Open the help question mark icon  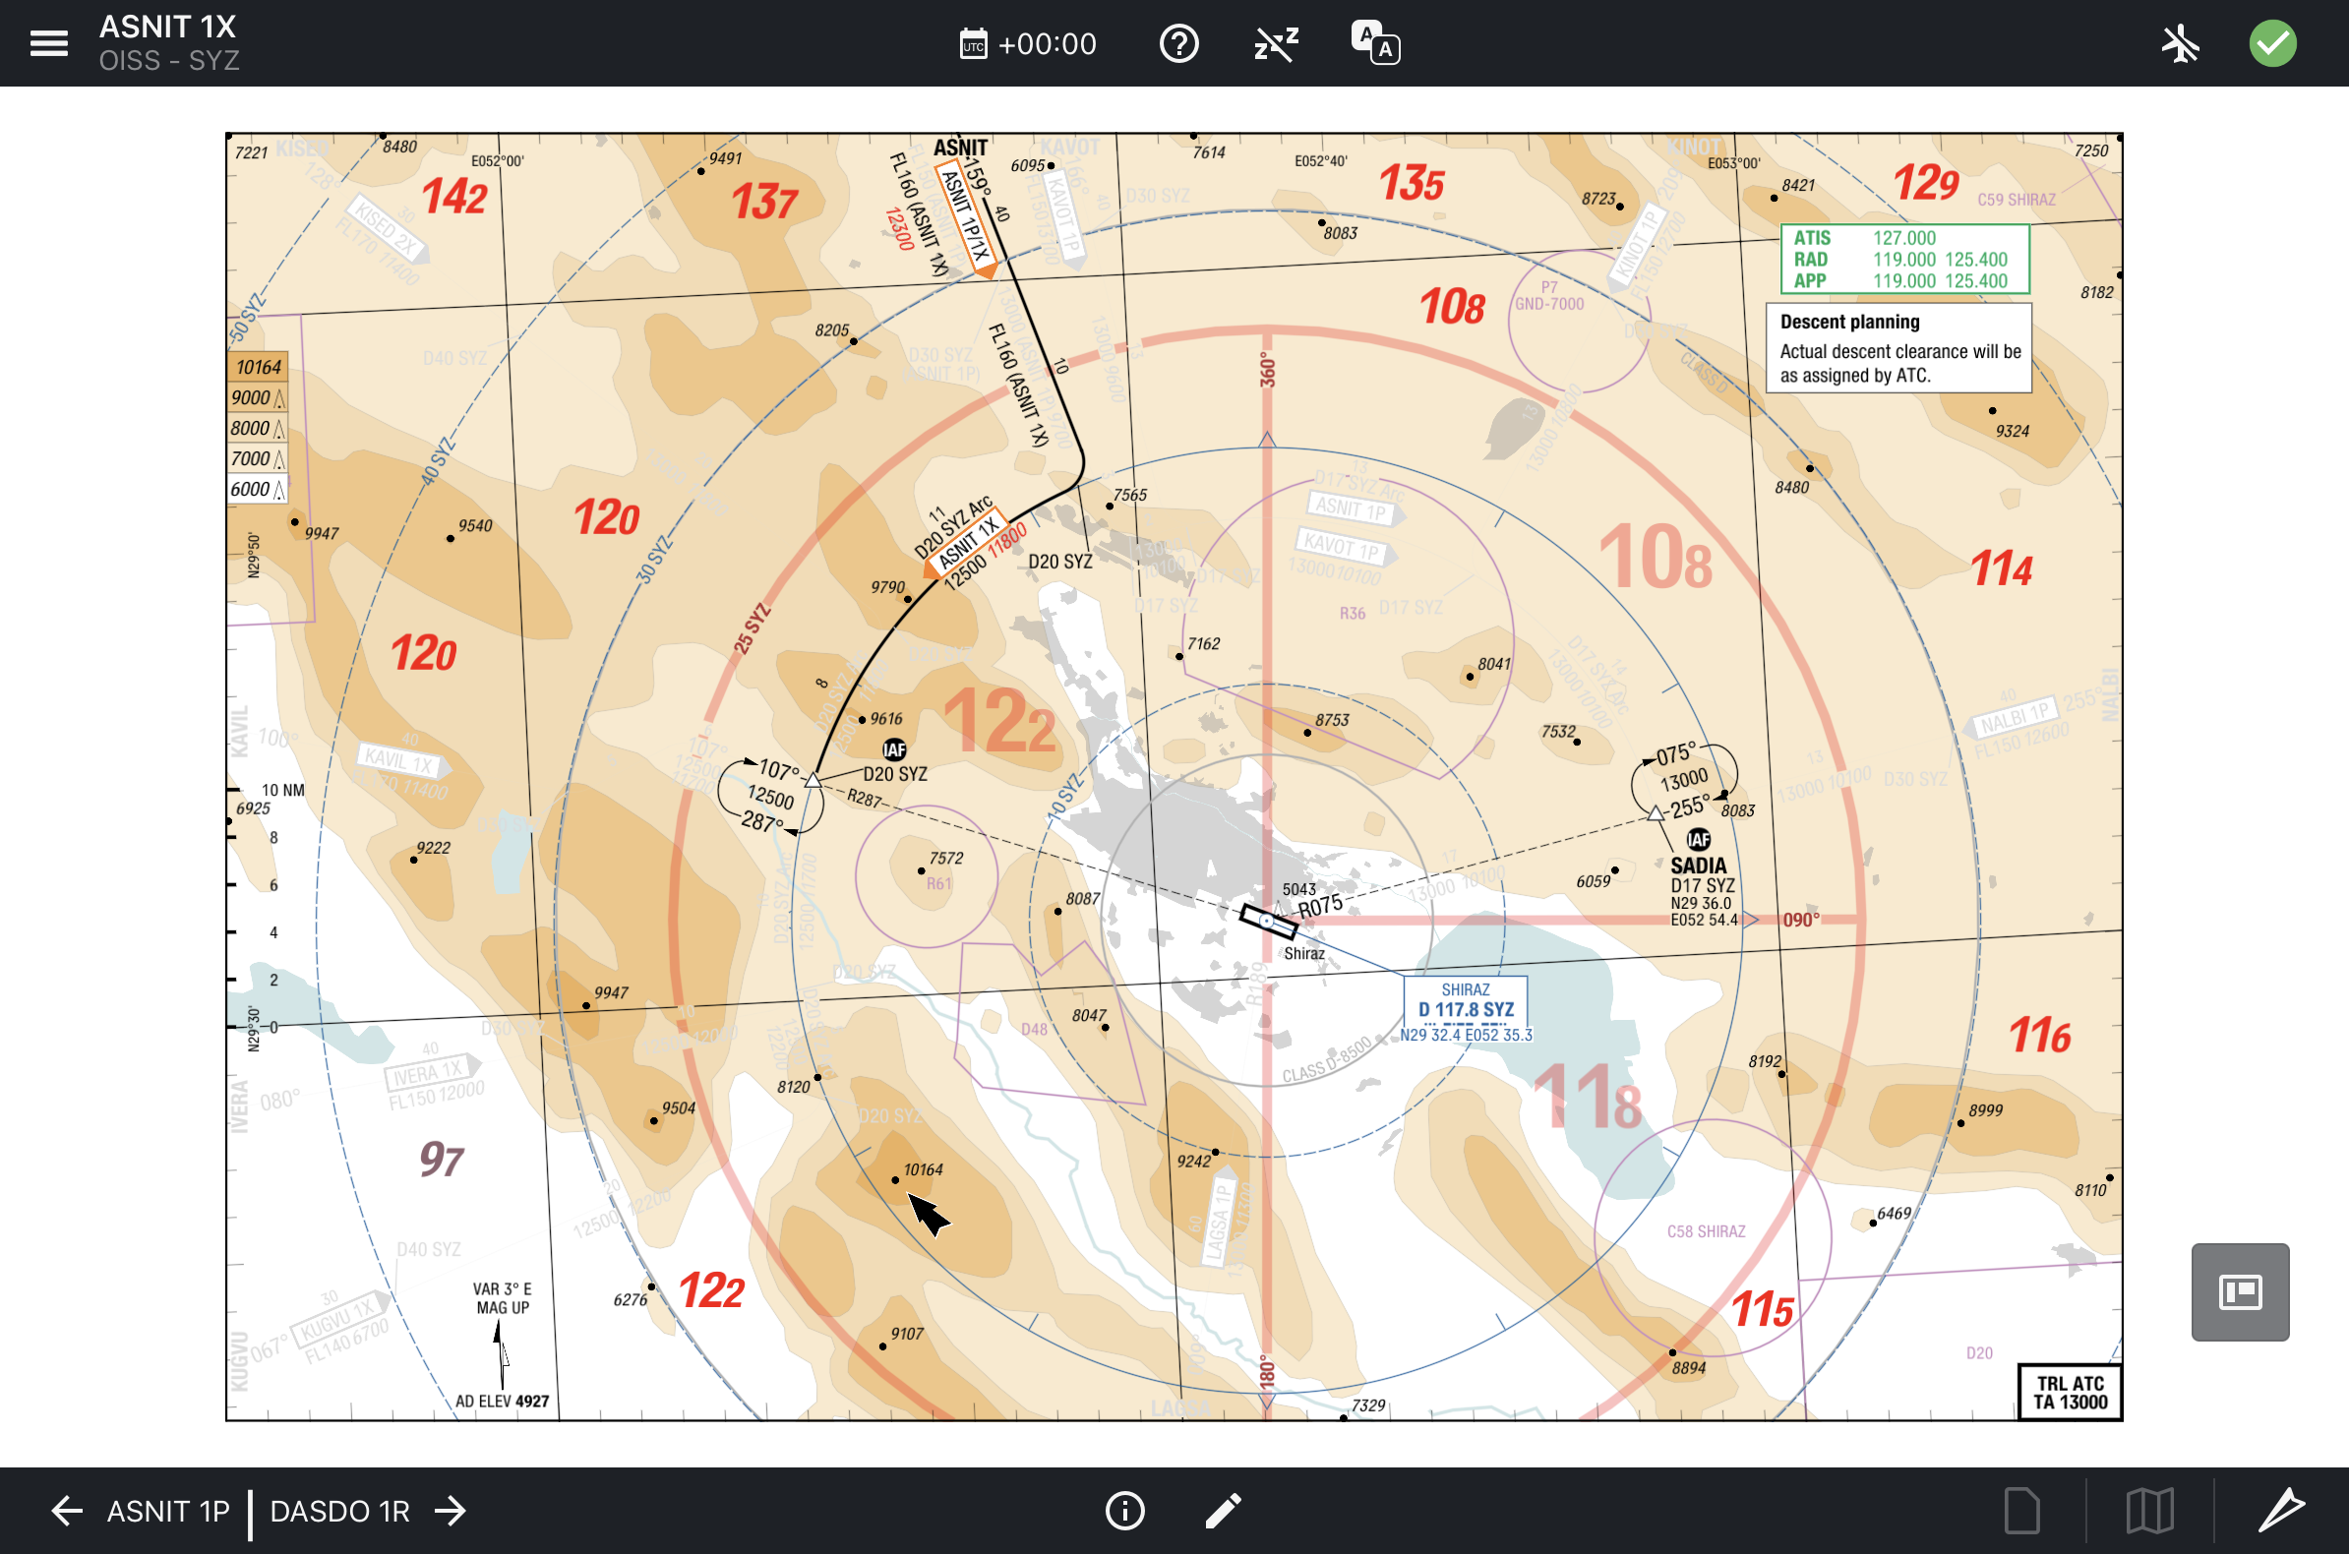(1178, 43)
